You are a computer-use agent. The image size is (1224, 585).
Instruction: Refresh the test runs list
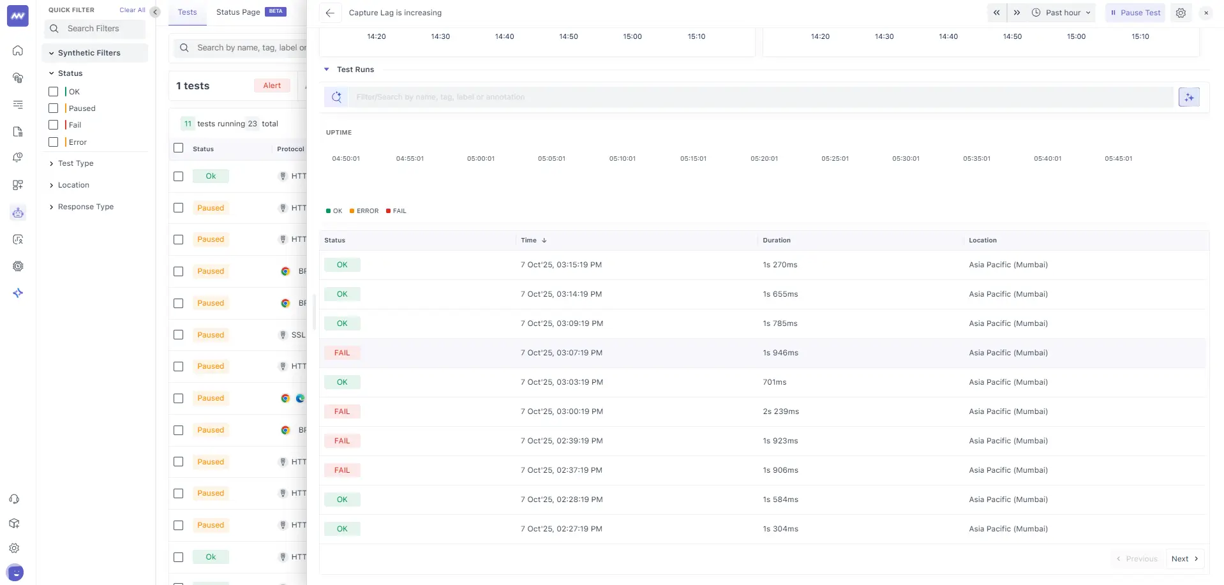pos(336,97)
